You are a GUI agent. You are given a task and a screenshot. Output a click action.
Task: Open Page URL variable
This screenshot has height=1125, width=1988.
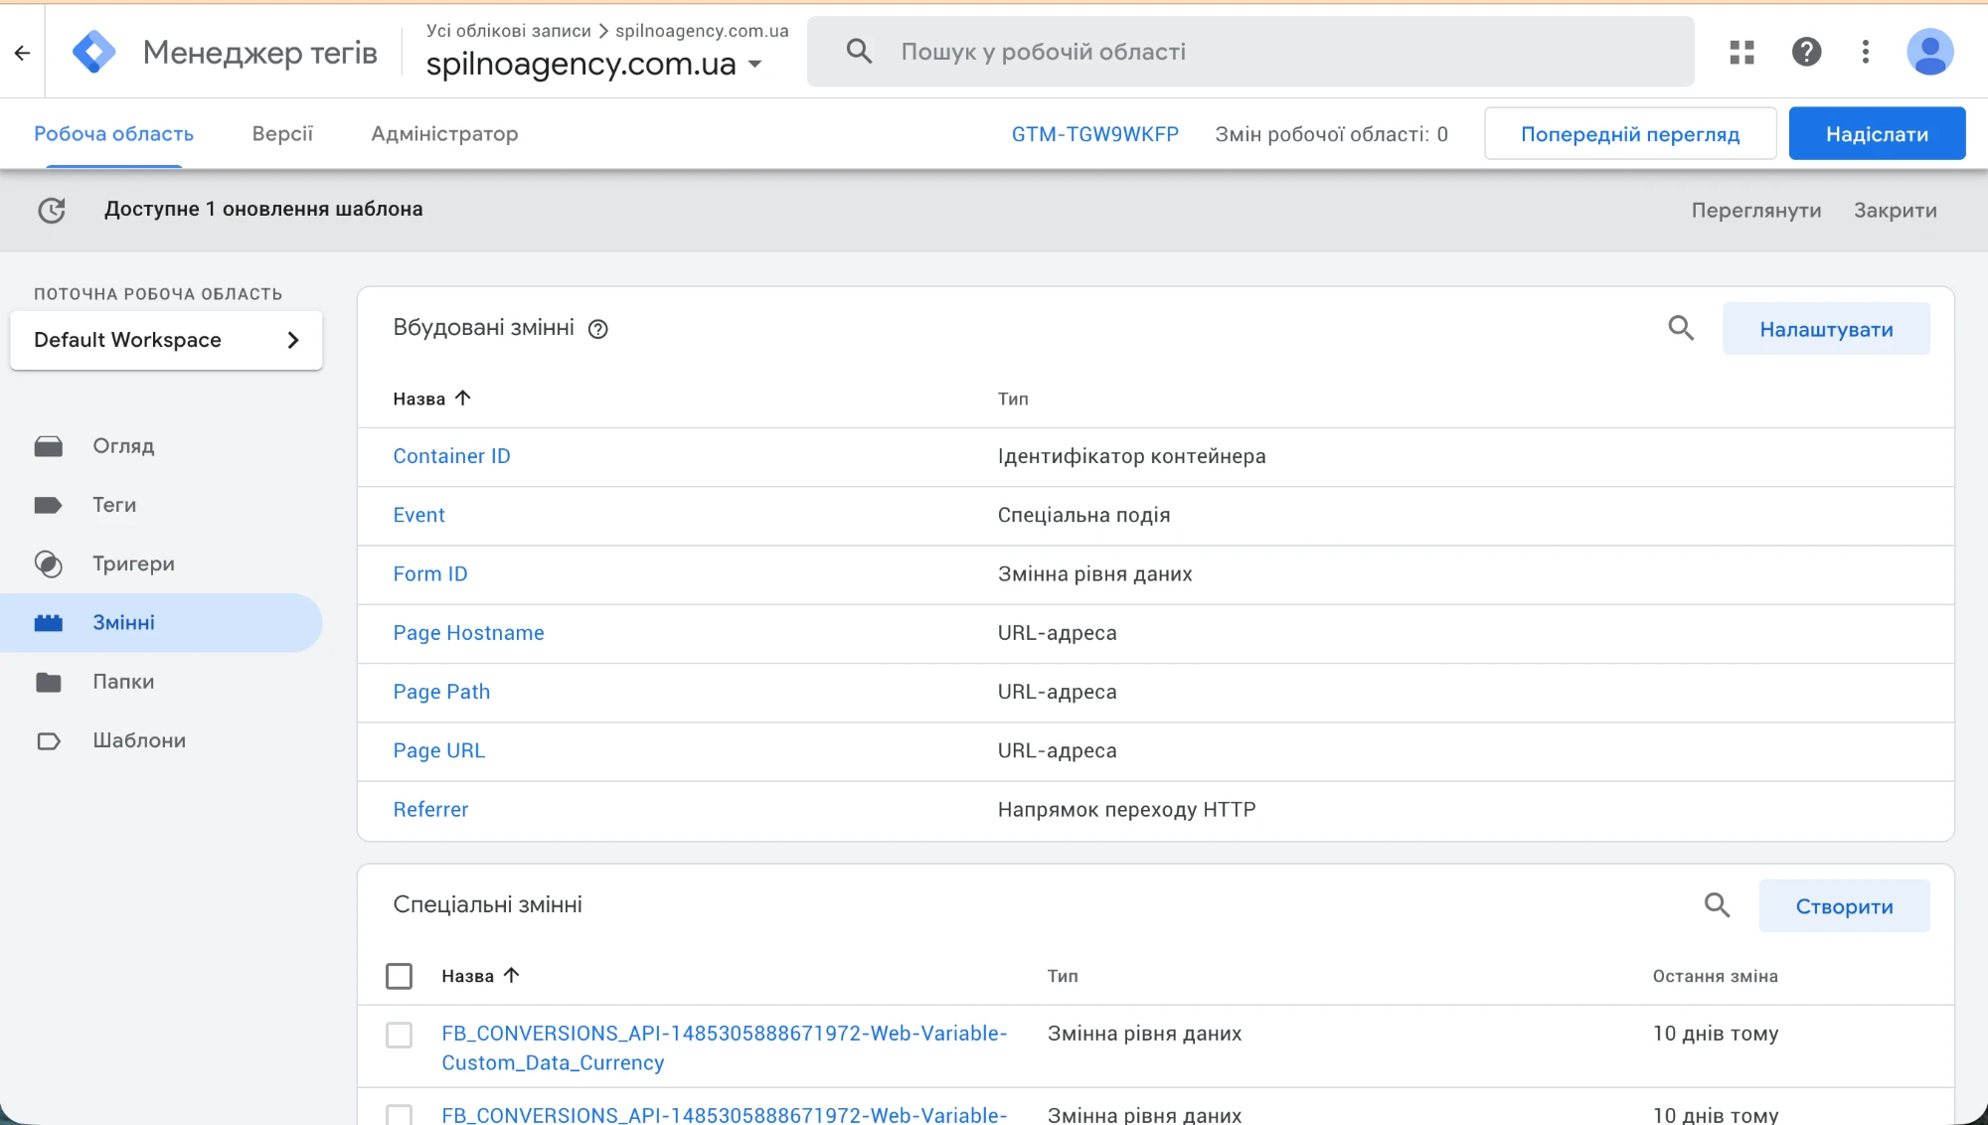point(438,750)
